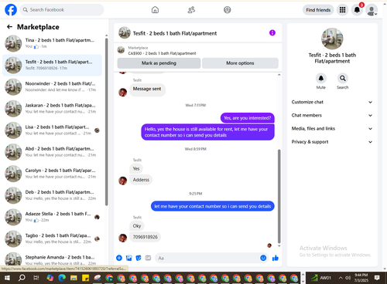This screenshot has width=387, height=284.
Task: Open the plus more actions icon
Action: click(119, 258)
